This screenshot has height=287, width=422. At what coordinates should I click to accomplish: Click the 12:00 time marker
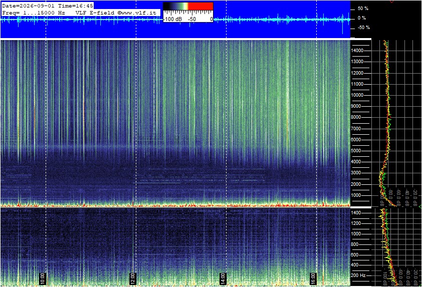[132, 278]
